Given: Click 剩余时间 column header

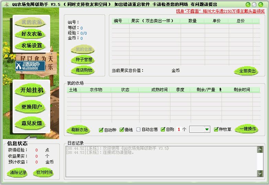Looking at the screenshot, I should (x=237, y=90).
